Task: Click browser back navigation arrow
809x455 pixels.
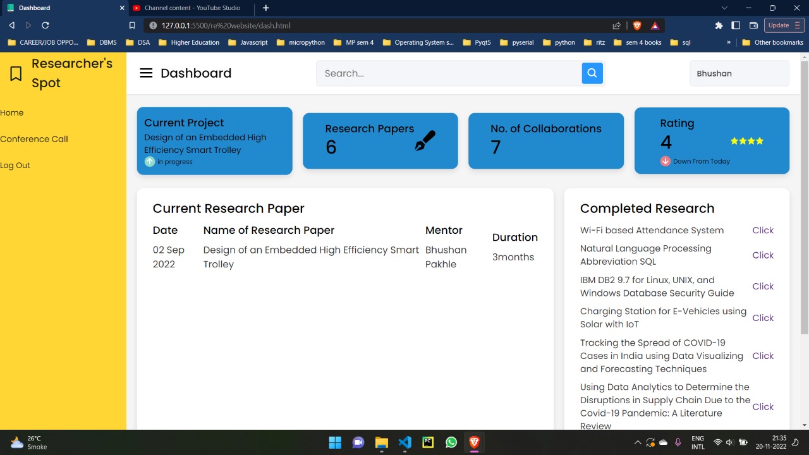Action: click(x=11, y=25)
